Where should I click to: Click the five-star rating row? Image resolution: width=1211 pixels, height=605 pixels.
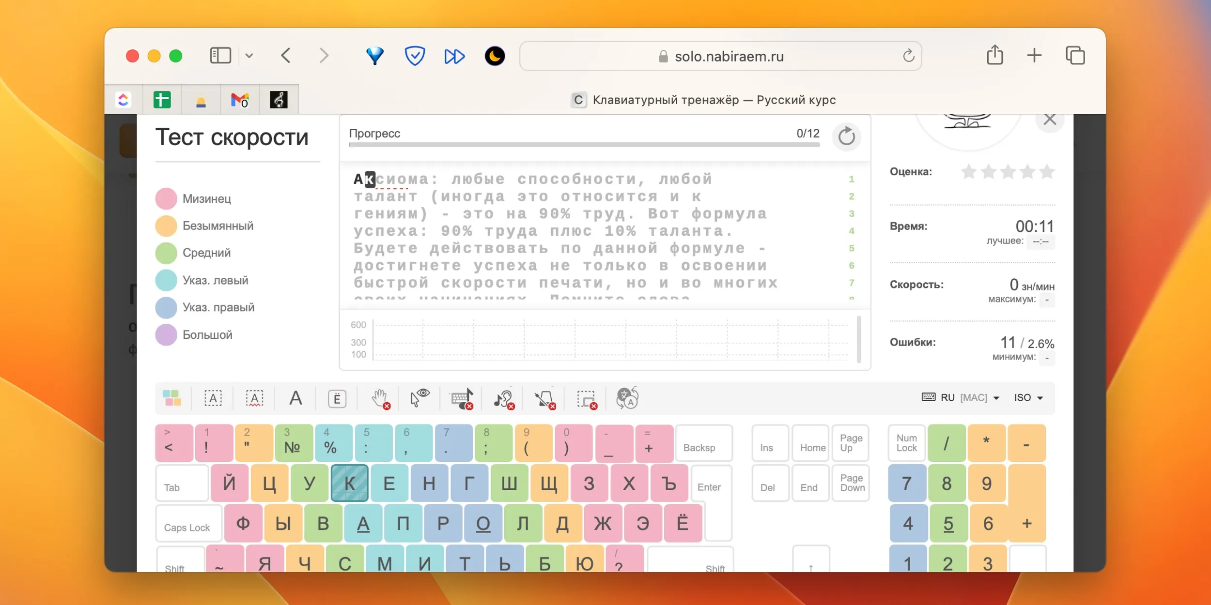tap(1008, 172)
